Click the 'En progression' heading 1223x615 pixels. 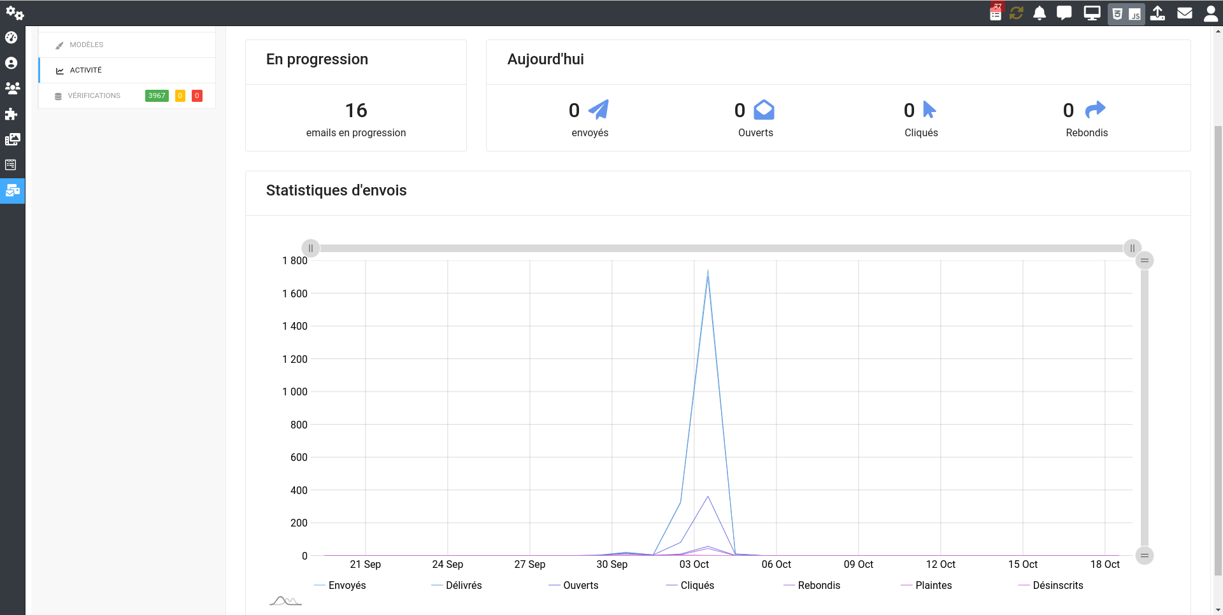pyautogui.click(x=317, y=59)
